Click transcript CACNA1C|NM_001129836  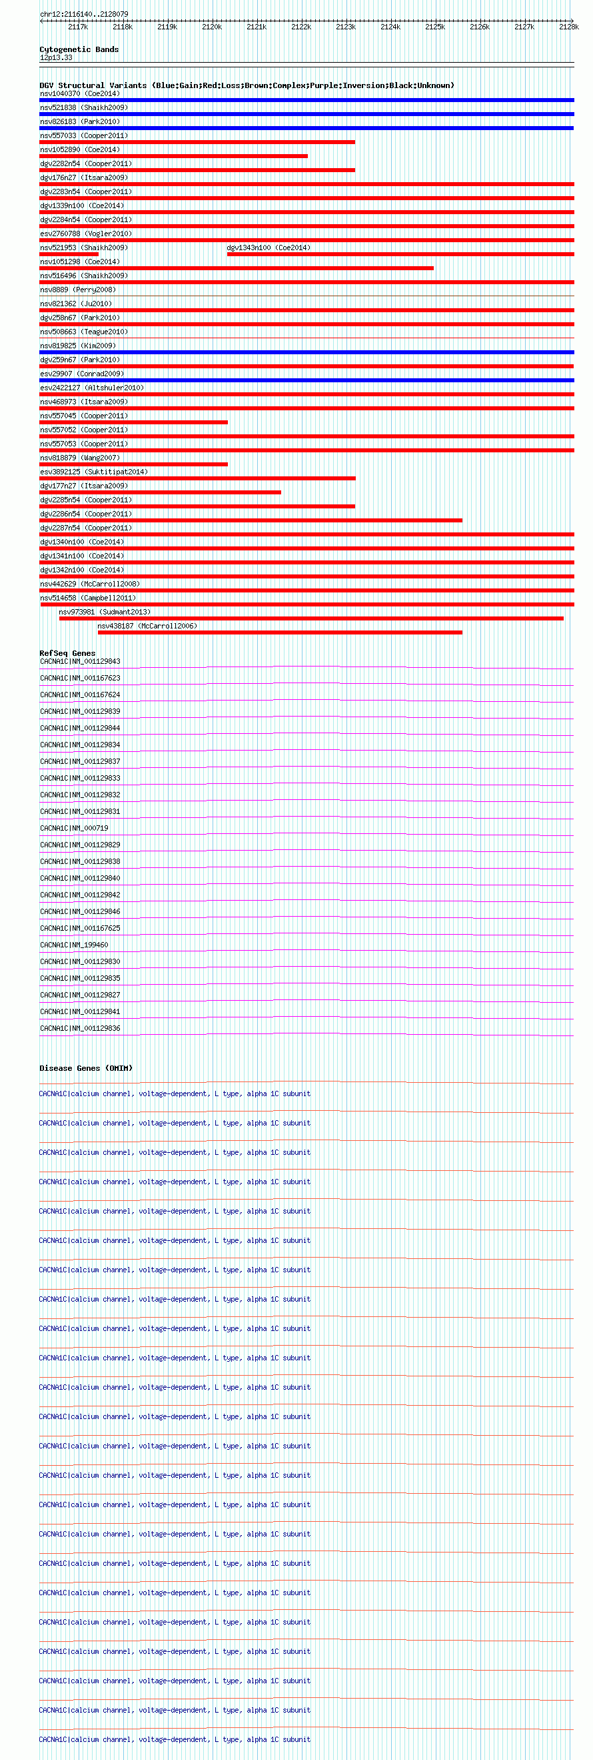coord(80,1028)
